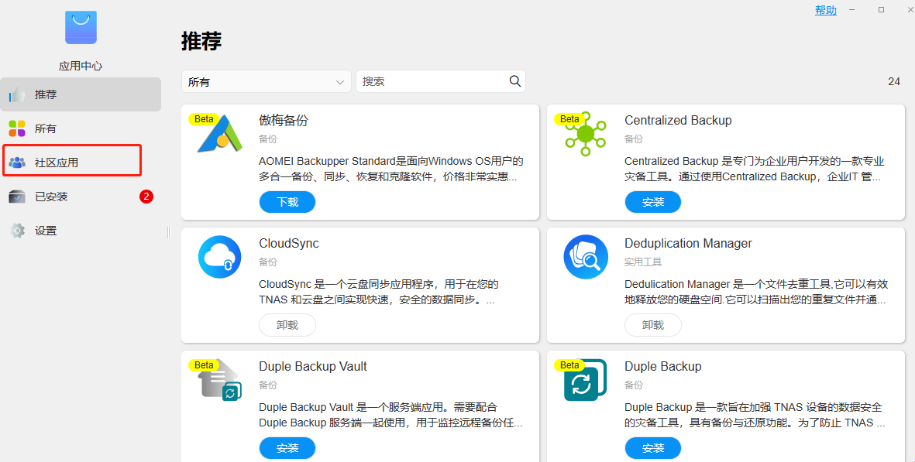Screen dimensions: 915x462
Task: Click the Duple Backup Vault title
Action: tap(313, 367)
